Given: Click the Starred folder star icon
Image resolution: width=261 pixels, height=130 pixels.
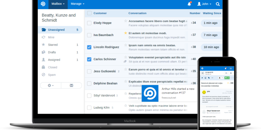Looking at the screenshot, I should (x=43, y=45).
